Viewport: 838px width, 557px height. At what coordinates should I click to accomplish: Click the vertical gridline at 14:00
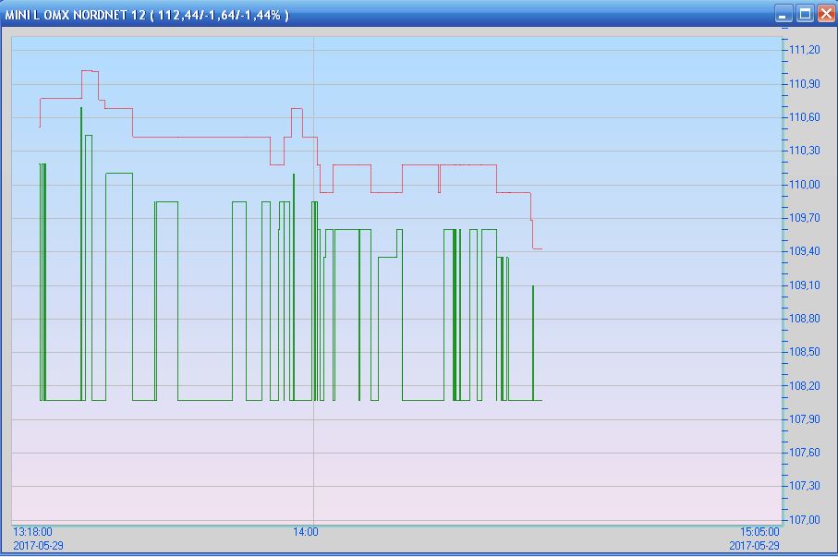314,277
